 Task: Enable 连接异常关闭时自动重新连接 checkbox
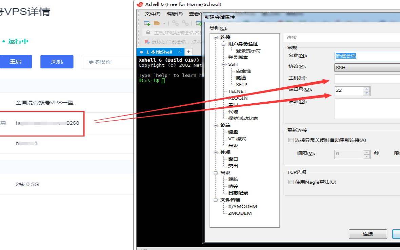pos(291,140)
